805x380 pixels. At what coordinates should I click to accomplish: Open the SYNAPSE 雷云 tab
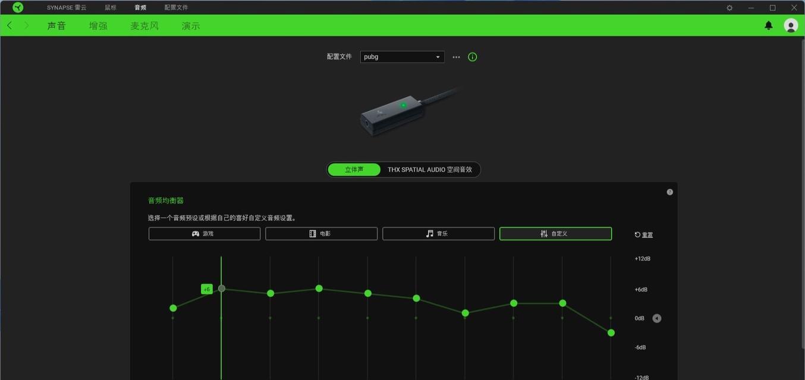(67, 8)
